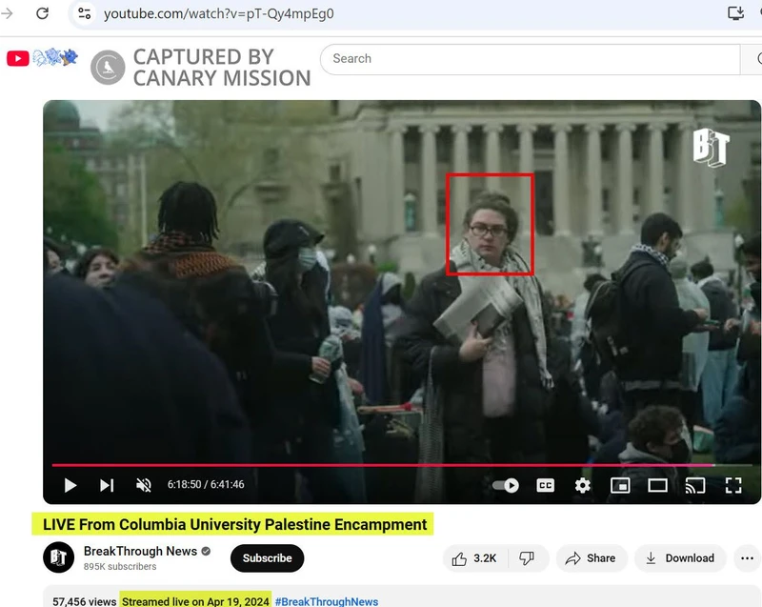Click the Share button
This screenshot has width=762, height=607.
tap(591, 558)
